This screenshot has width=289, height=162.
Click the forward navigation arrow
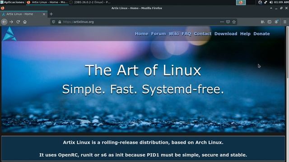tap(11, 22)
